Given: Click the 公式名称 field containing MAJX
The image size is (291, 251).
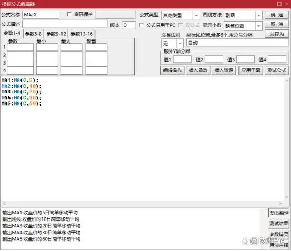Looking at the screenshot, I should coord(40,15).
